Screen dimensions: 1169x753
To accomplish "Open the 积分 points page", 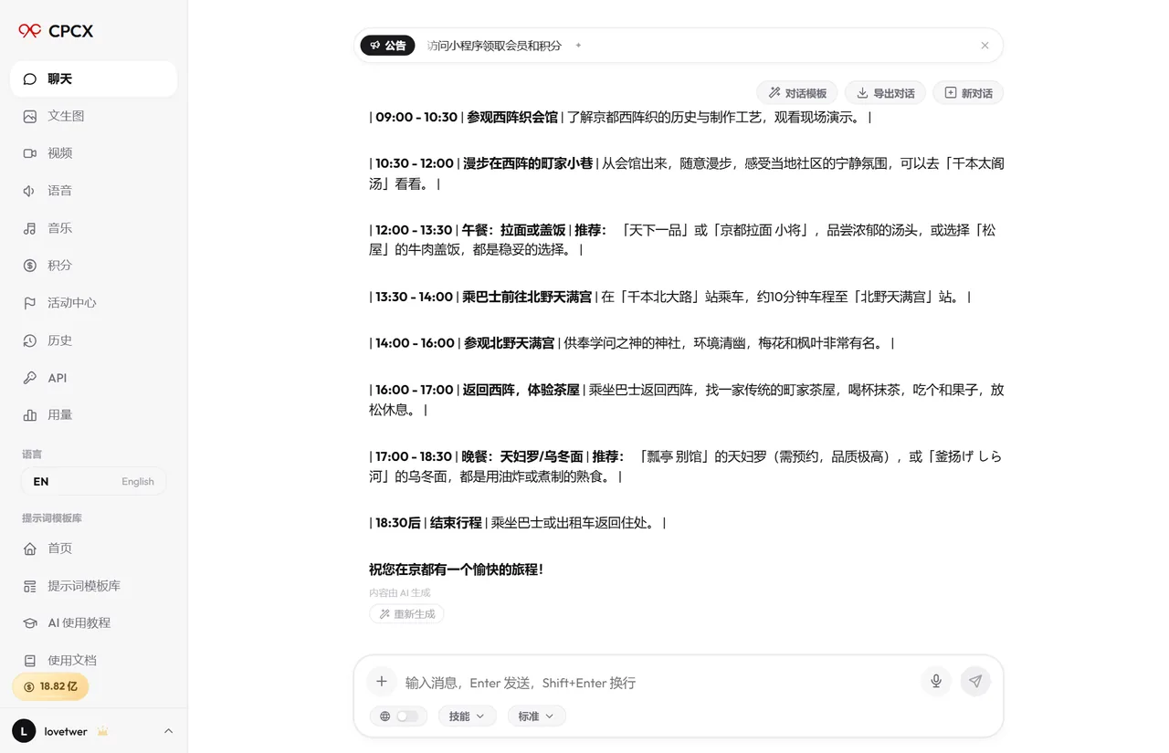I will click(x=93, y=266).
